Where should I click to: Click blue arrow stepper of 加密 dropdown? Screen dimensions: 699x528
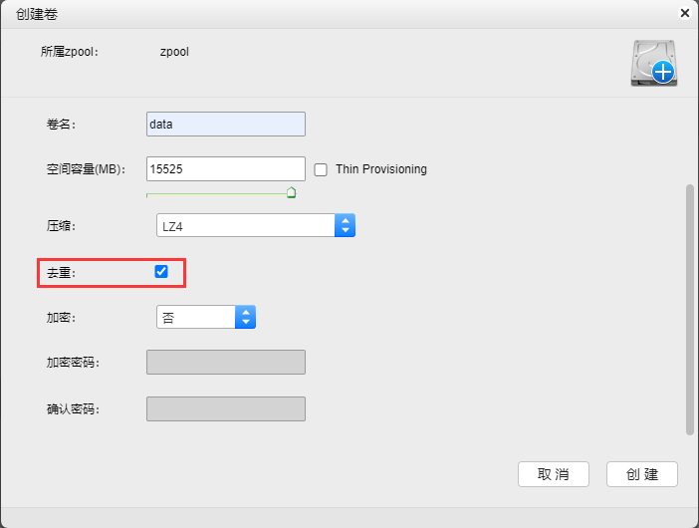[x=245, y=317]
